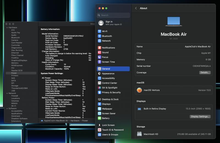Select Disabled Software under Software tree
The width and height of the screenshot is (220, 143).
pos(19,119)
